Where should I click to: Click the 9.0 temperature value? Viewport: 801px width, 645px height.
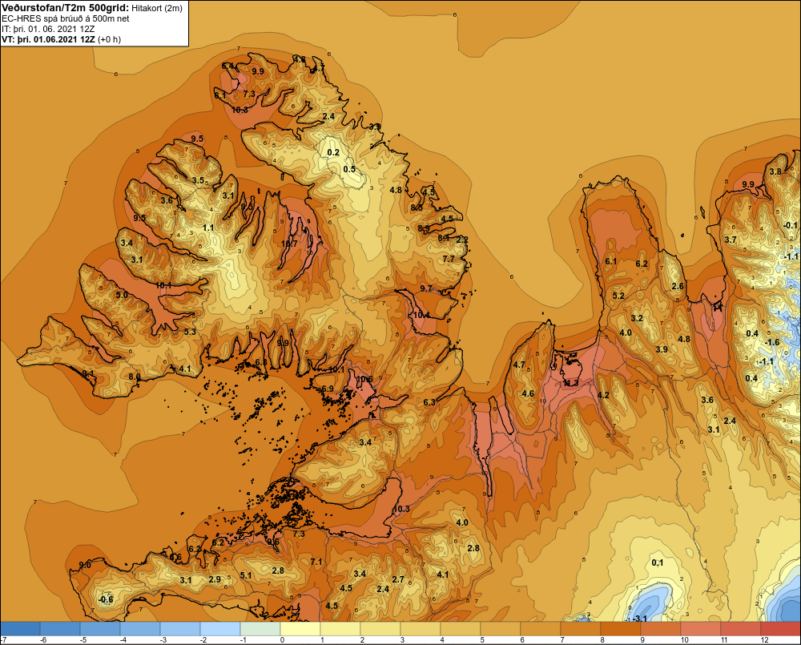click(85, 565)
